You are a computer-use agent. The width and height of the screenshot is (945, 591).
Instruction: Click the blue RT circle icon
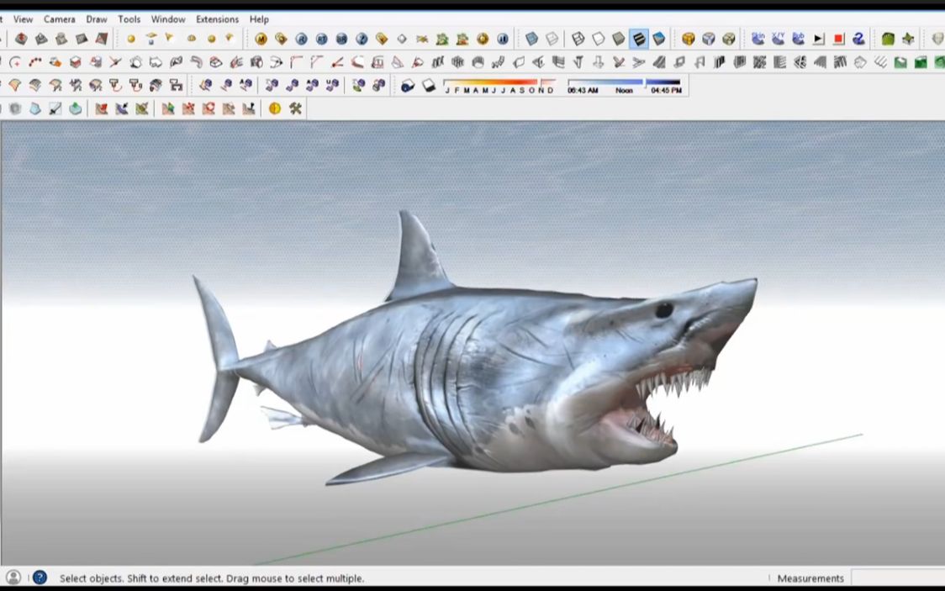pyautogui.click(x=321, y=40)
